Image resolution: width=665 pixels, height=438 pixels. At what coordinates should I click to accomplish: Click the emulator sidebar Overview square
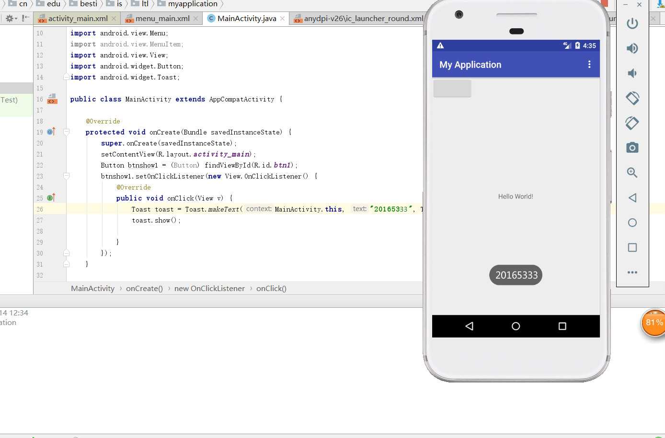tap(632, 247)
